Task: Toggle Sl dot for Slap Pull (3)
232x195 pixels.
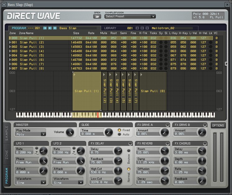Action: pos(166,47)
